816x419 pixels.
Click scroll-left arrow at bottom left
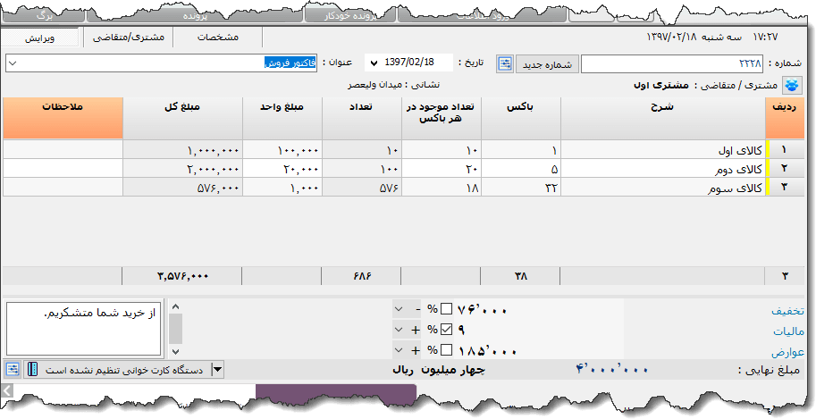point(7,390)
